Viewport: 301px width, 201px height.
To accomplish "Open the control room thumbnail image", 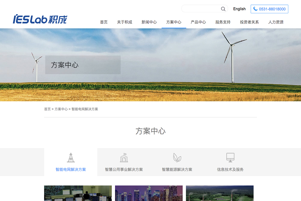I will click(x=78, y=193).
